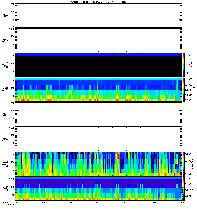
Task: Click the 2007 Aug 08 date label
Action: tap(8, 205)
